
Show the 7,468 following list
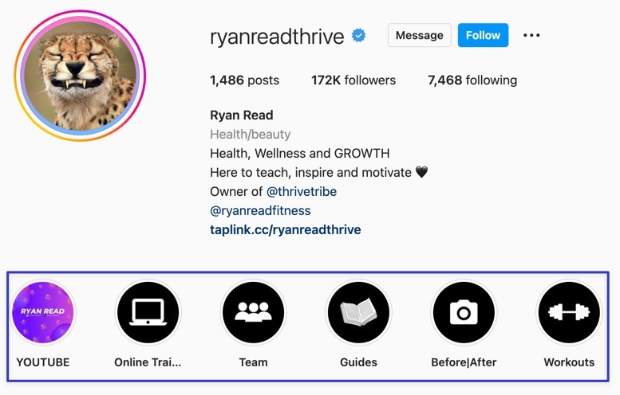point(472,80)
